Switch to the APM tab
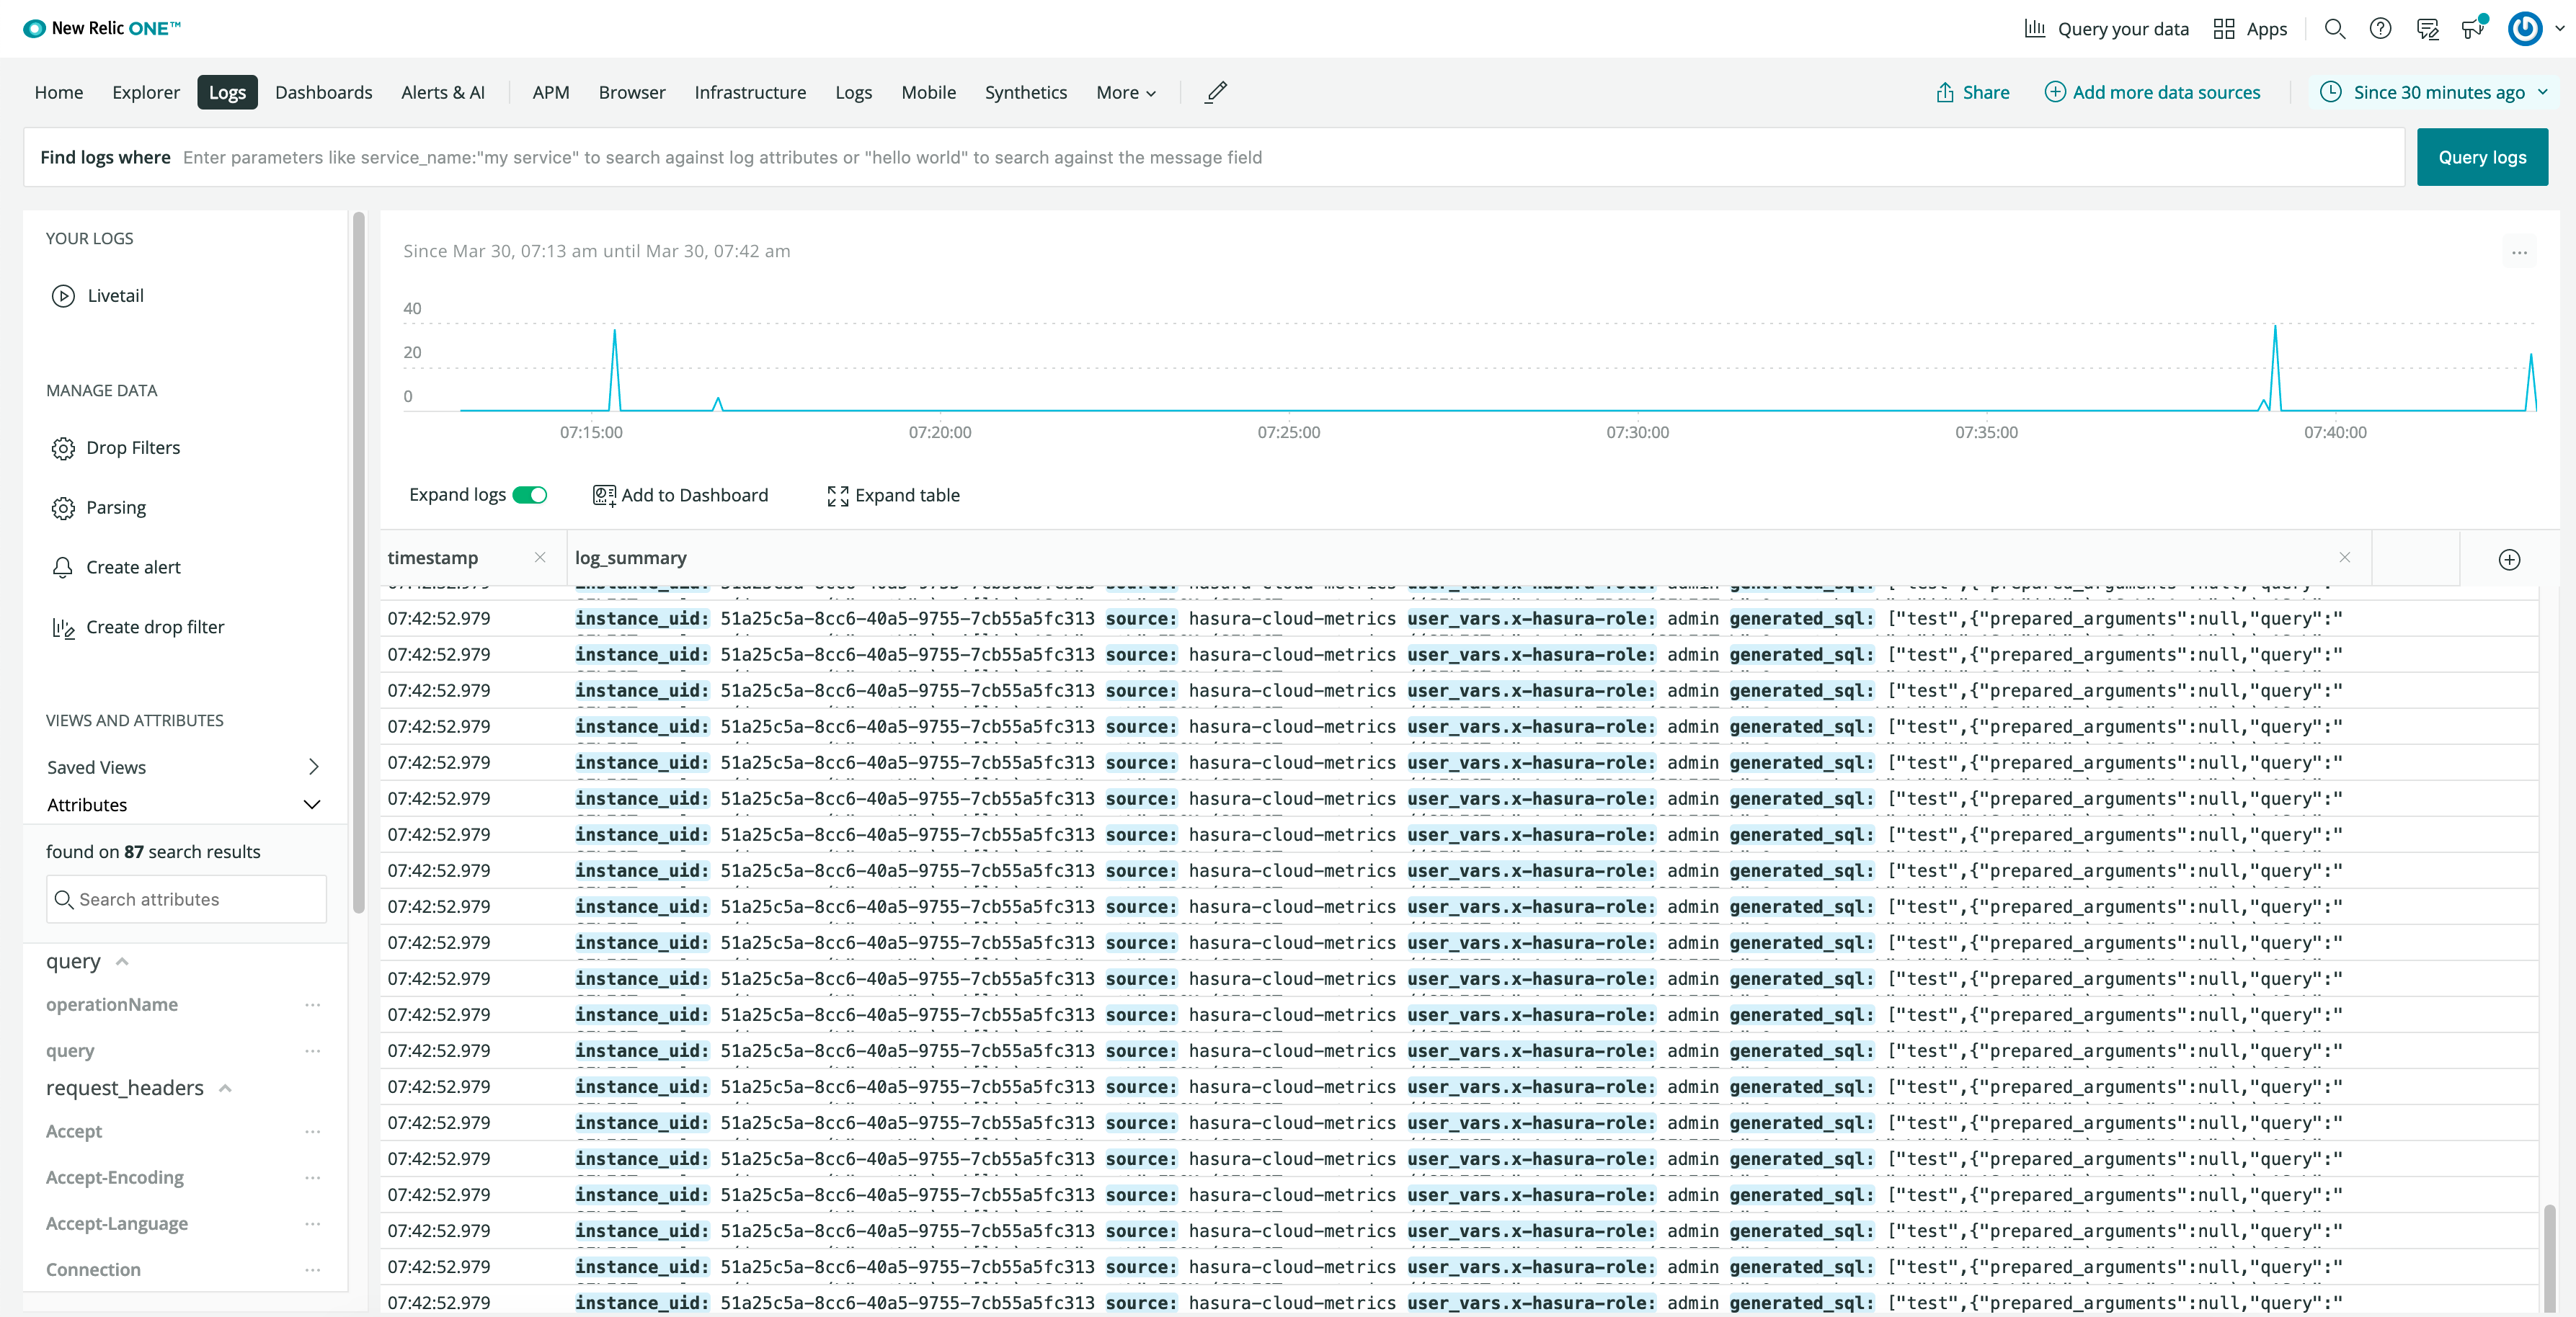Viewport: 2576px width, 1317px height. click(x=550, y=92)
